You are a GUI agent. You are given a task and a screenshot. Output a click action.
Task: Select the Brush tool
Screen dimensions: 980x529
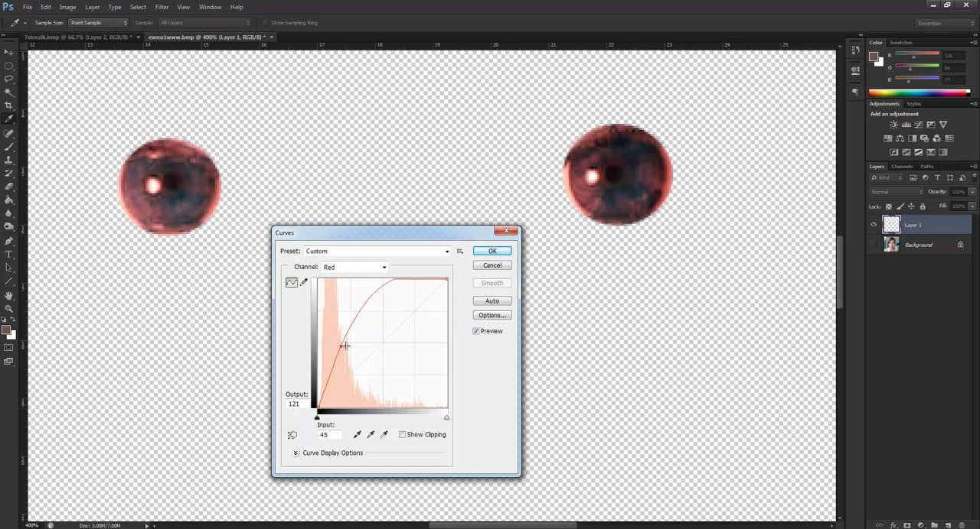tap(8, 146)
